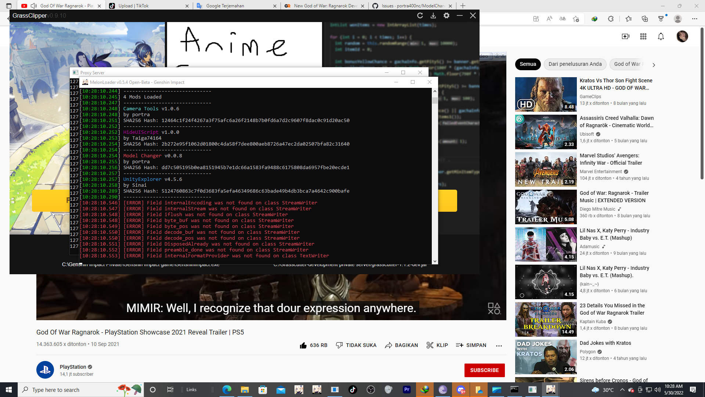The height and width of the screenshot is (397, 705).
Task: Open Edge settings via ellipsis menu
Action: pyautogui.click(x=695, y=18)
